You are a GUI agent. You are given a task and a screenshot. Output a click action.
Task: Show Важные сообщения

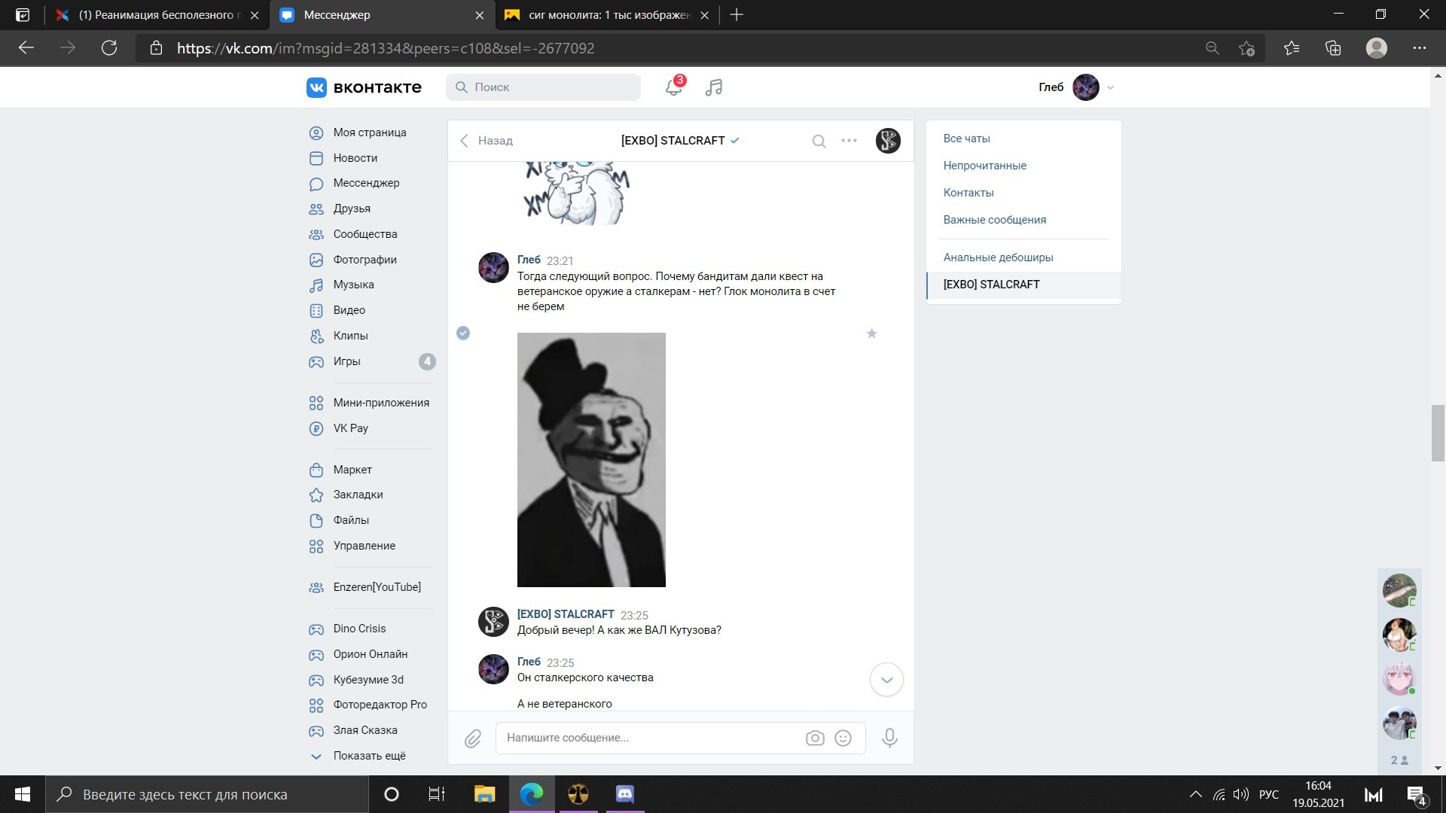tap(995, 220)
